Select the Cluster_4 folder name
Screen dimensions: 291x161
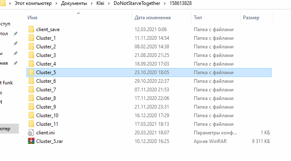coord(46,64)
